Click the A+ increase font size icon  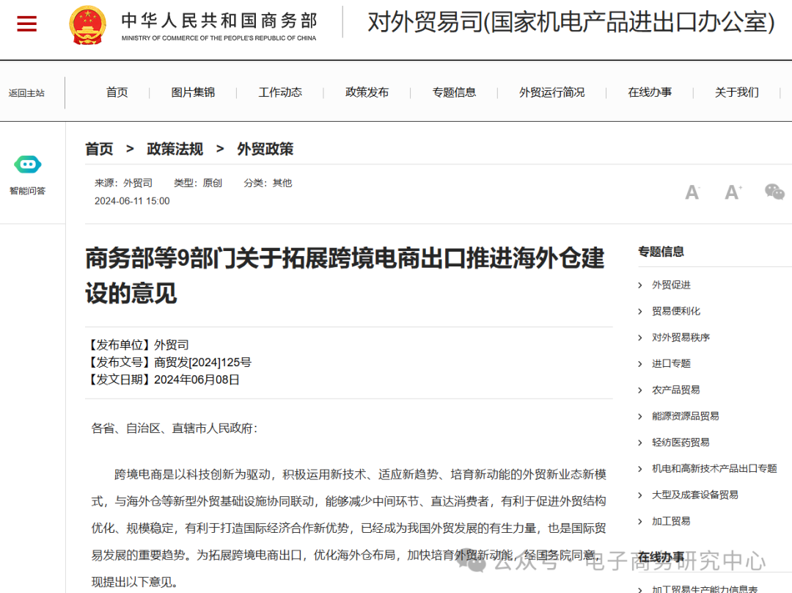[732, 192]
